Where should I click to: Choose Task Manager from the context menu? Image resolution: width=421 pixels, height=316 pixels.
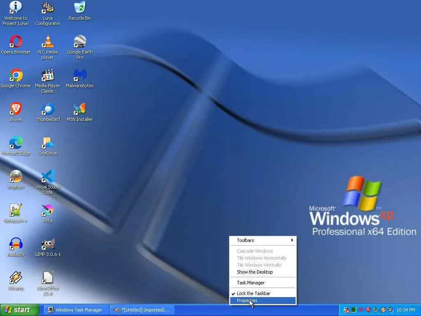[263, 283]
